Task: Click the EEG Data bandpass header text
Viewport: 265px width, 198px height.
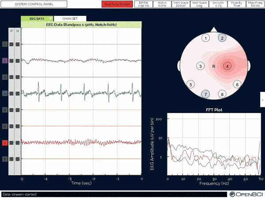Action: point(81,25)
